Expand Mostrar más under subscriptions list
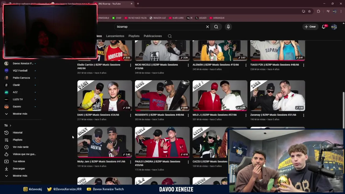This screenshot has height=194, width=345. point(20,114)
